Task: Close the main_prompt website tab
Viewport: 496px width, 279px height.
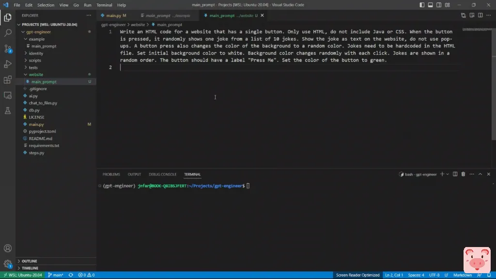Action: [262, 15]
